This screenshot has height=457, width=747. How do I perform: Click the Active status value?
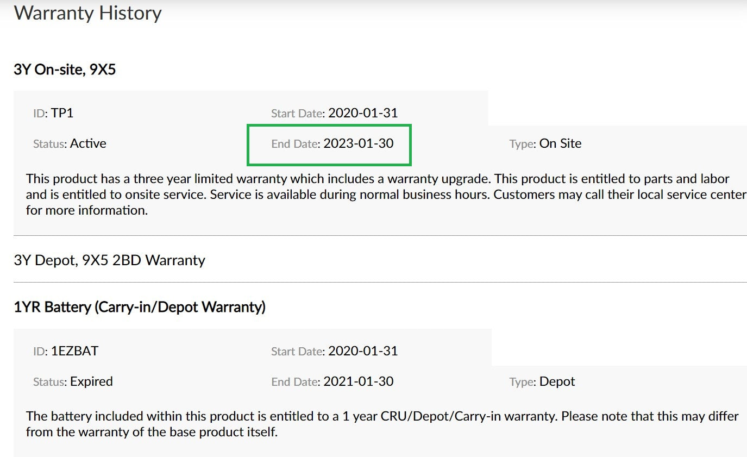[x=88, y=143]
